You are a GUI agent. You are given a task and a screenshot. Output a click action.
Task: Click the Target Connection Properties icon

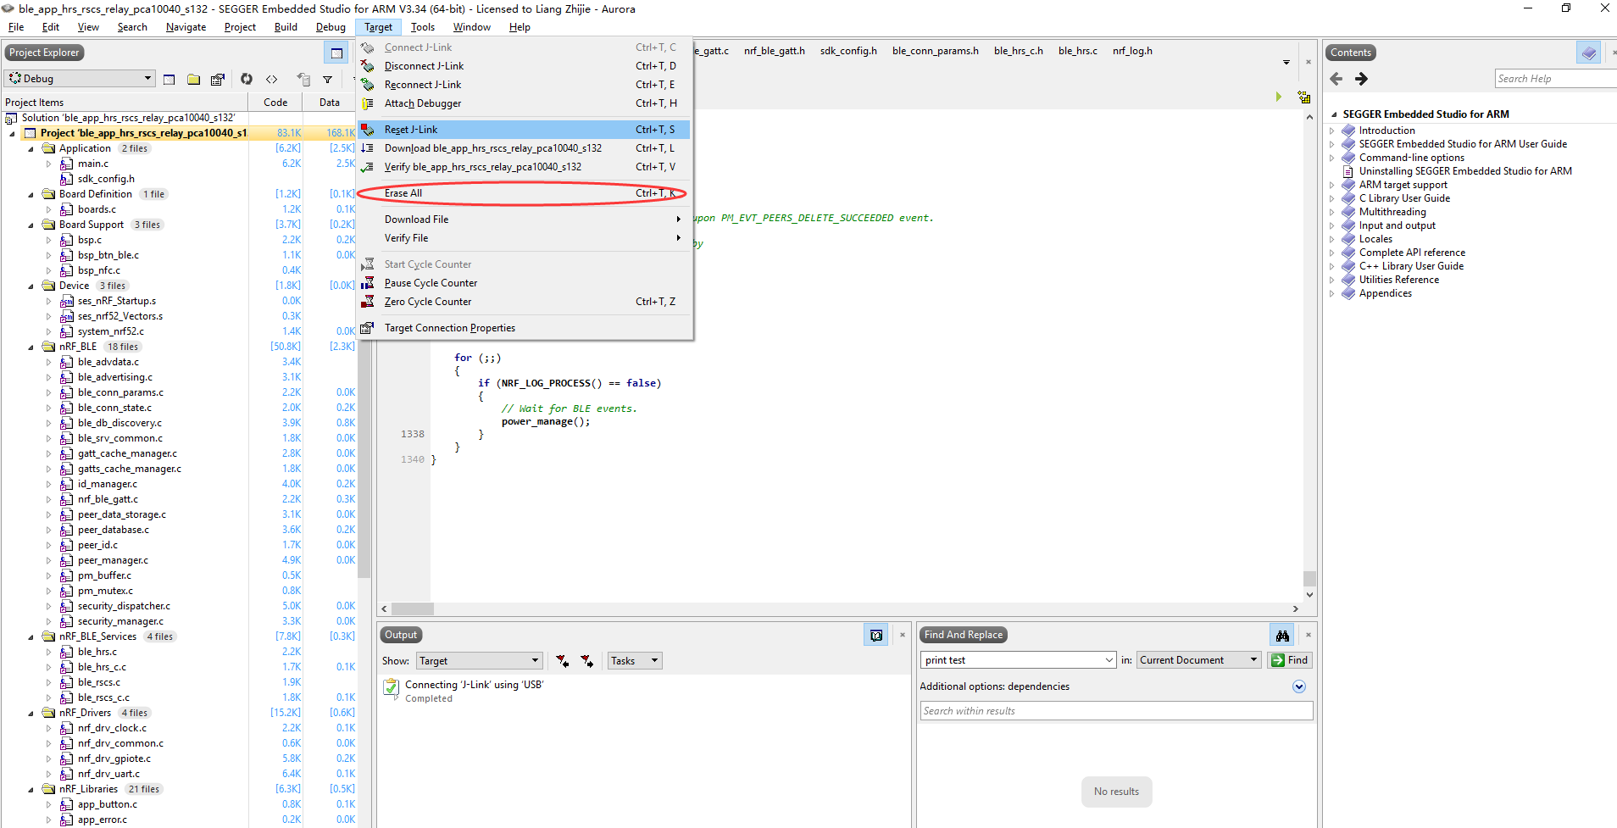(368, 328)
